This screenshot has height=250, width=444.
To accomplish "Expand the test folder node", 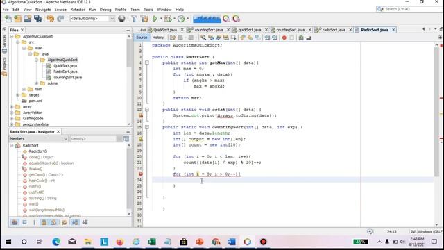I will (x=24, y=89).
